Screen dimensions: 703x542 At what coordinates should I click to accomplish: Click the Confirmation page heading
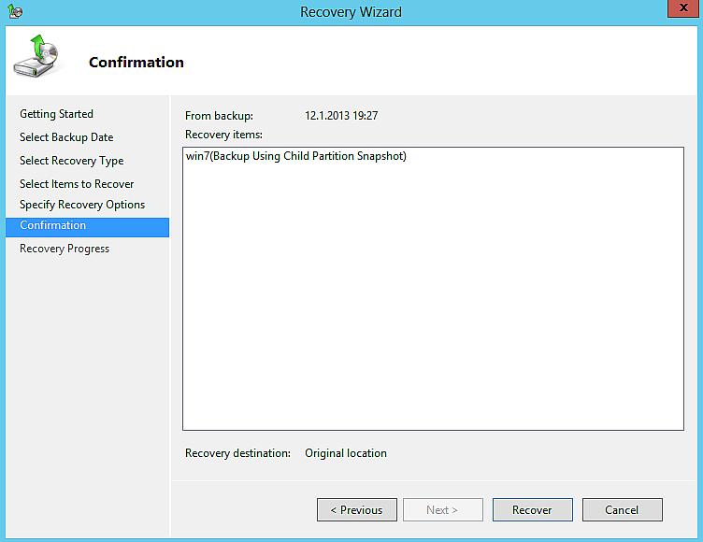136,63
